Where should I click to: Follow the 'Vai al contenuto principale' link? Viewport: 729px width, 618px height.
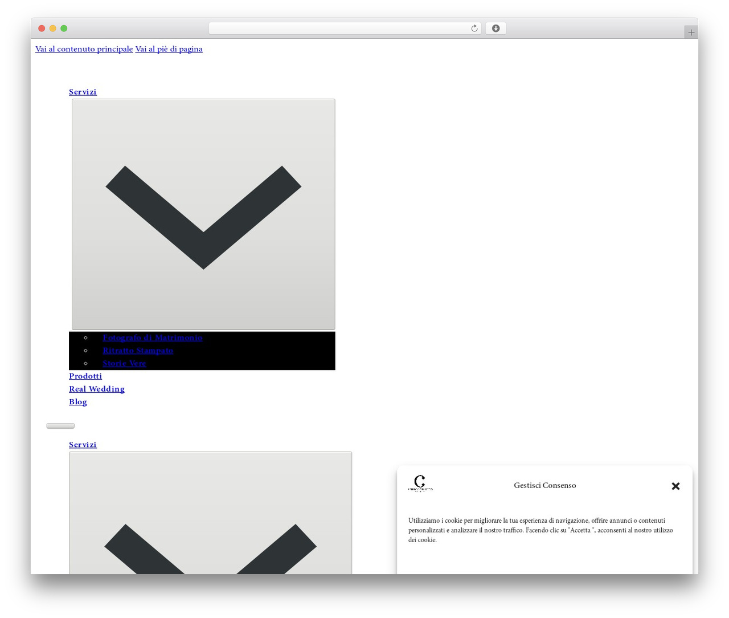(84, 49)
